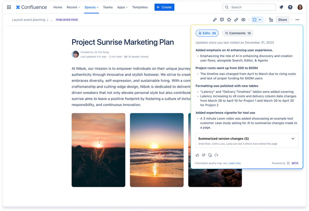This screenshot has width=309, height=211.
Task: Toggle the AI summary sparkle button
Action: click(x=255, y=20)
